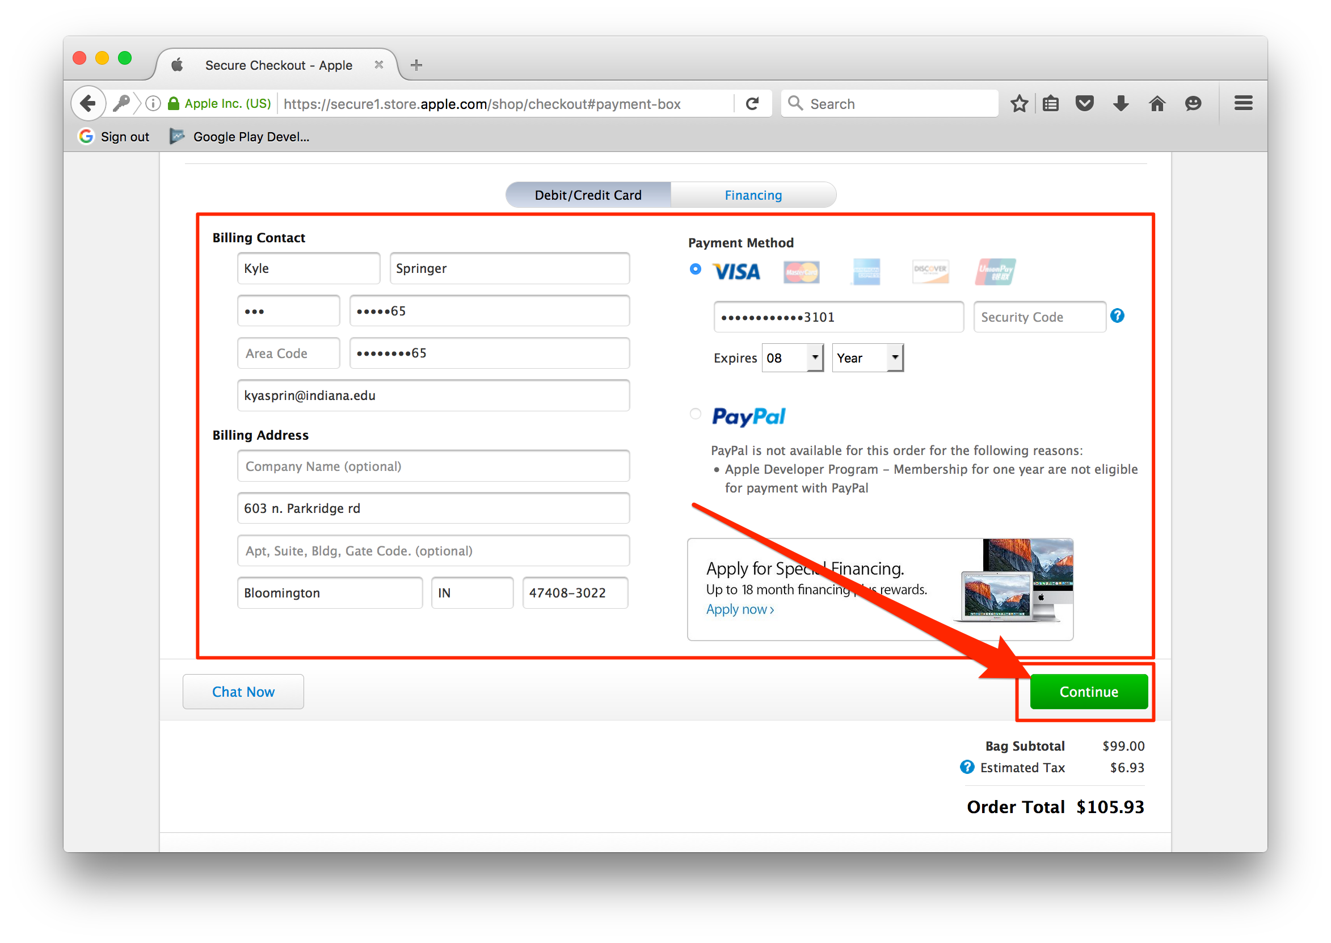Click the Apply now financing link
The width and height of the screenshot is (1331, 943).
pyautogui.click(x=739, y=609)
